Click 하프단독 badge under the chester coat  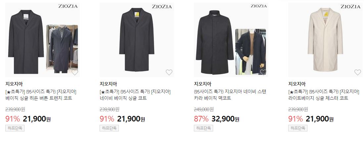[x=297, y=128]
